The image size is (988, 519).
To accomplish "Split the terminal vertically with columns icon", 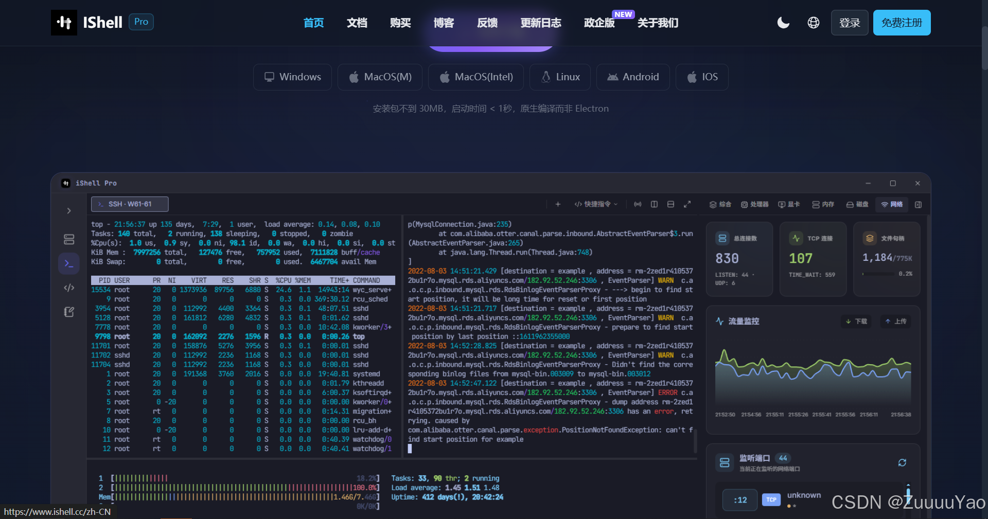I will click(x=654, y=204).
